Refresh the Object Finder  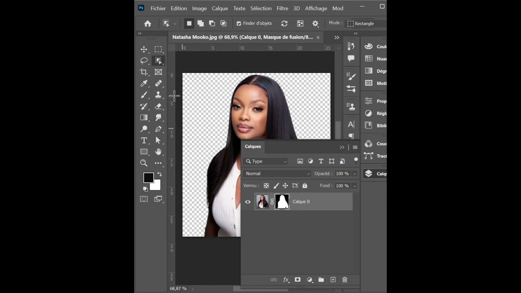[284, 24]
